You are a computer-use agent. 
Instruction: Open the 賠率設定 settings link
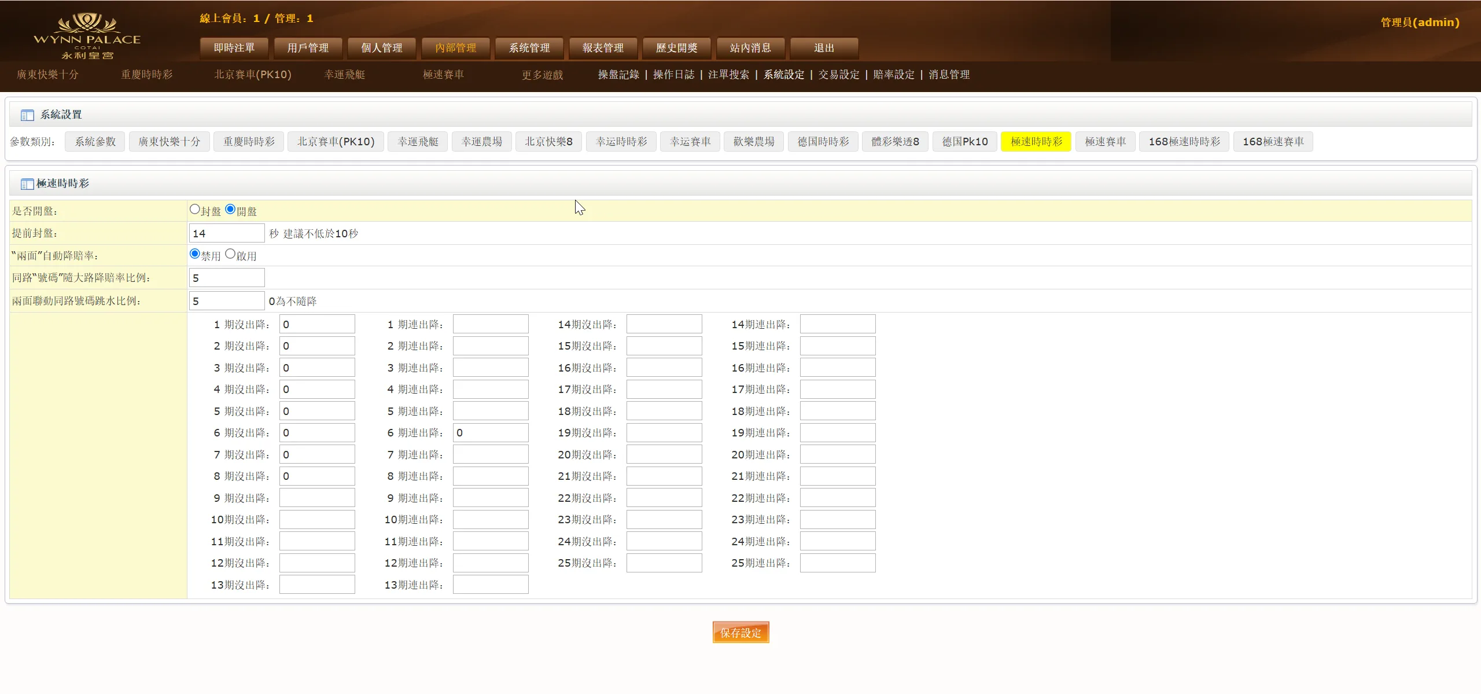pyautogui.click(x=893, y=75)
